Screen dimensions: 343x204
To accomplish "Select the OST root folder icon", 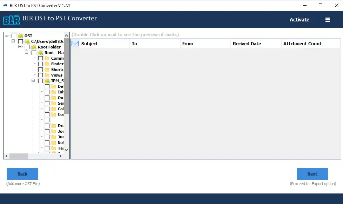I will [x=20, y=36].
